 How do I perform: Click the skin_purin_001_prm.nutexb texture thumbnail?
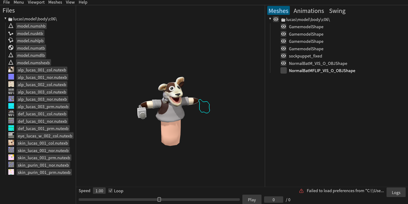(x=11, y=172)
